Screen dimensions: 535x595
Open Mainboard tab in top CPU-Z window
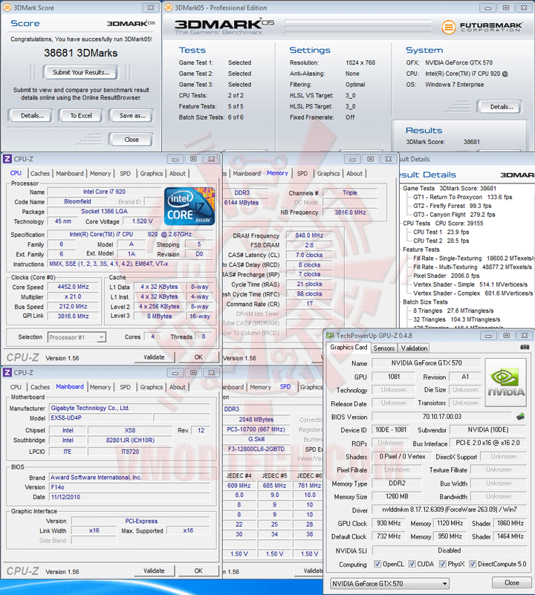[x=70, y=173]
